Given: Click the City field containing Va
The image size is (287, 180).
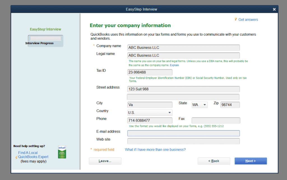Looking at the screenshot, I should pos(150,105).
